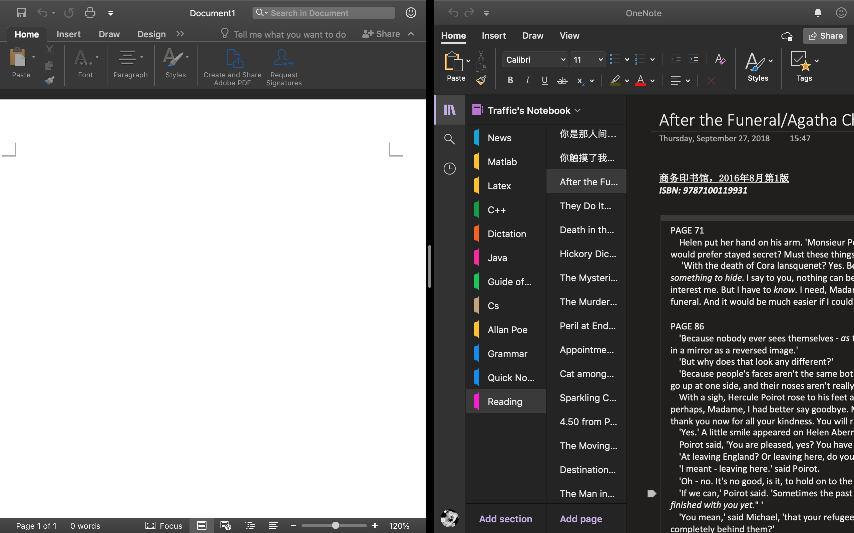Zoom out with the minus button in Word

pos(293,526)
